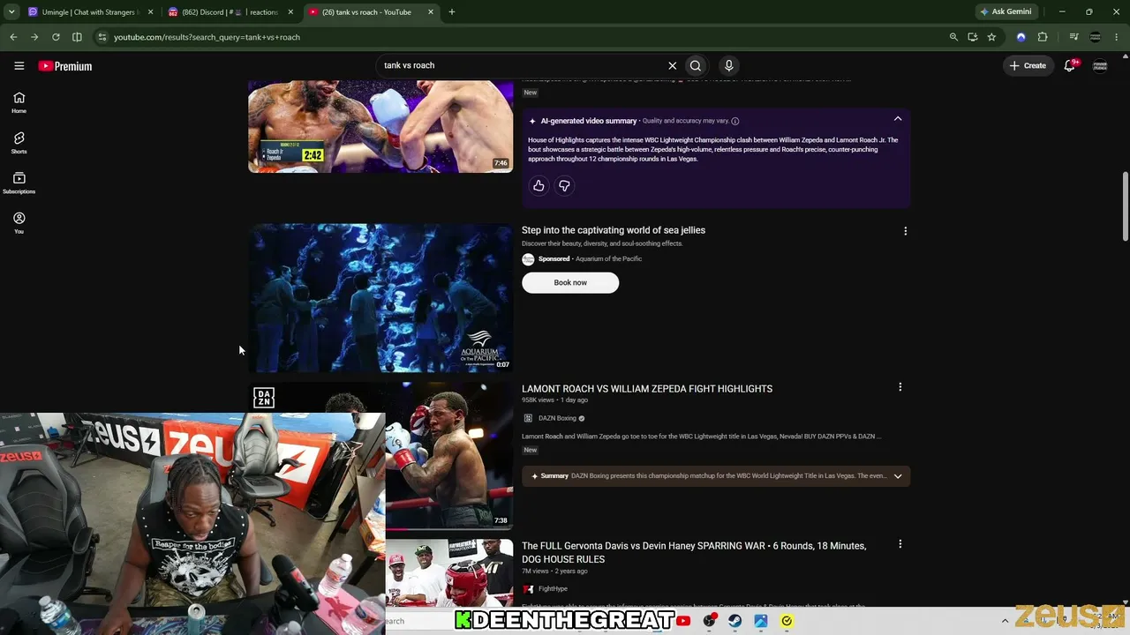Open Chrome three-dot menu
The width and height of the screenshot is (1130, 635).
[1118, 37]
